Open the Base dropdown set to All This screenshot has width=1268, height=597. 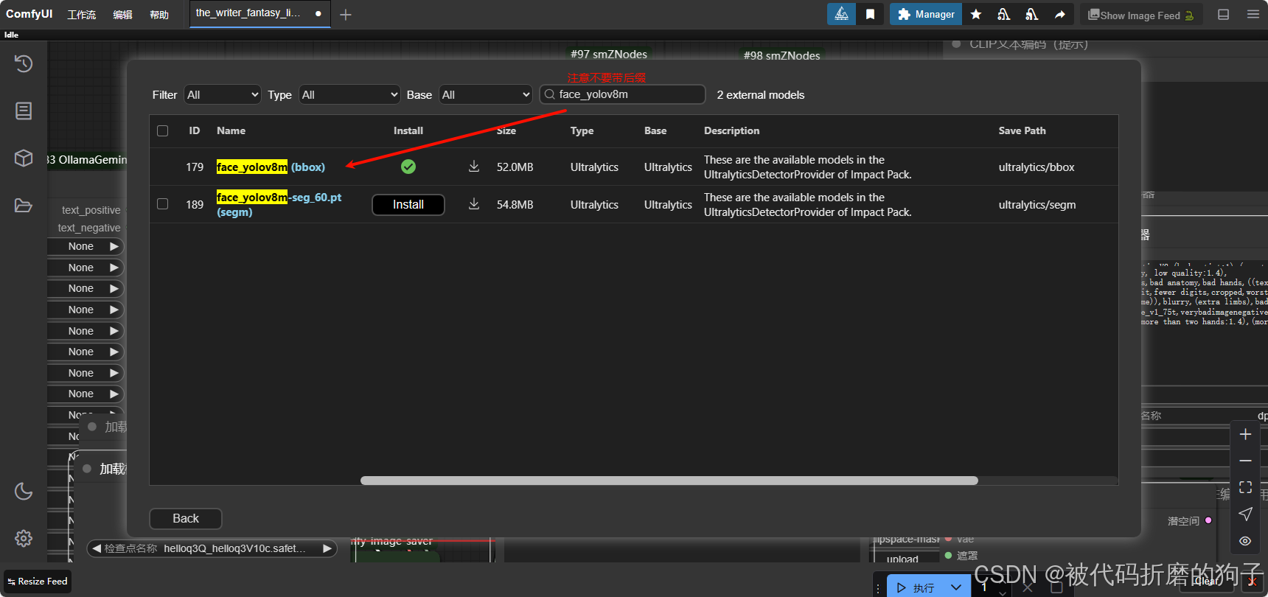pos(486,94)
